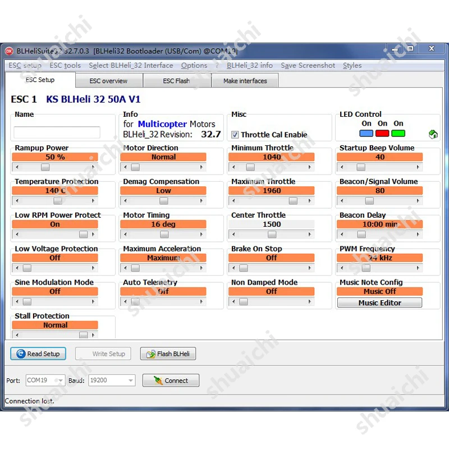This screenshot has width=449, height=449.
Task: Click Beacon/Signal Volume slider thumb
Action: coord(370,201)
